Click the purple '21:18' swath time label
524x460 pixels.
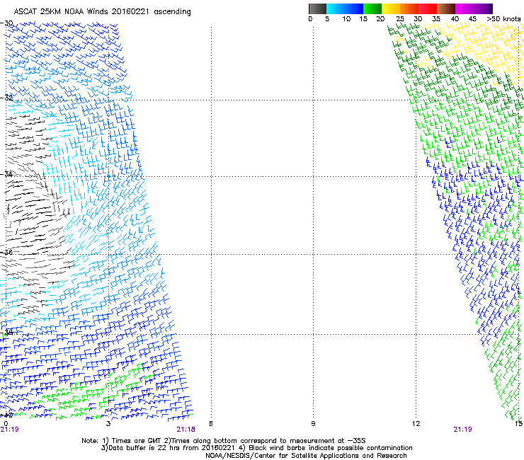[x=186, y=430]
